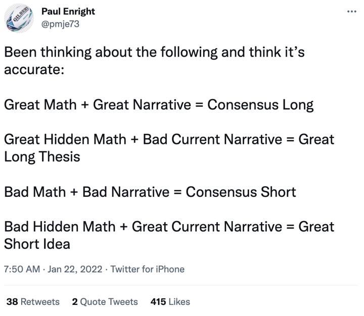Image resolution: width=364 pixels, height=316 pixels.
Task: View the 2 Quote Tweets list
Action: pyautogui.click(x=105, y=302)
